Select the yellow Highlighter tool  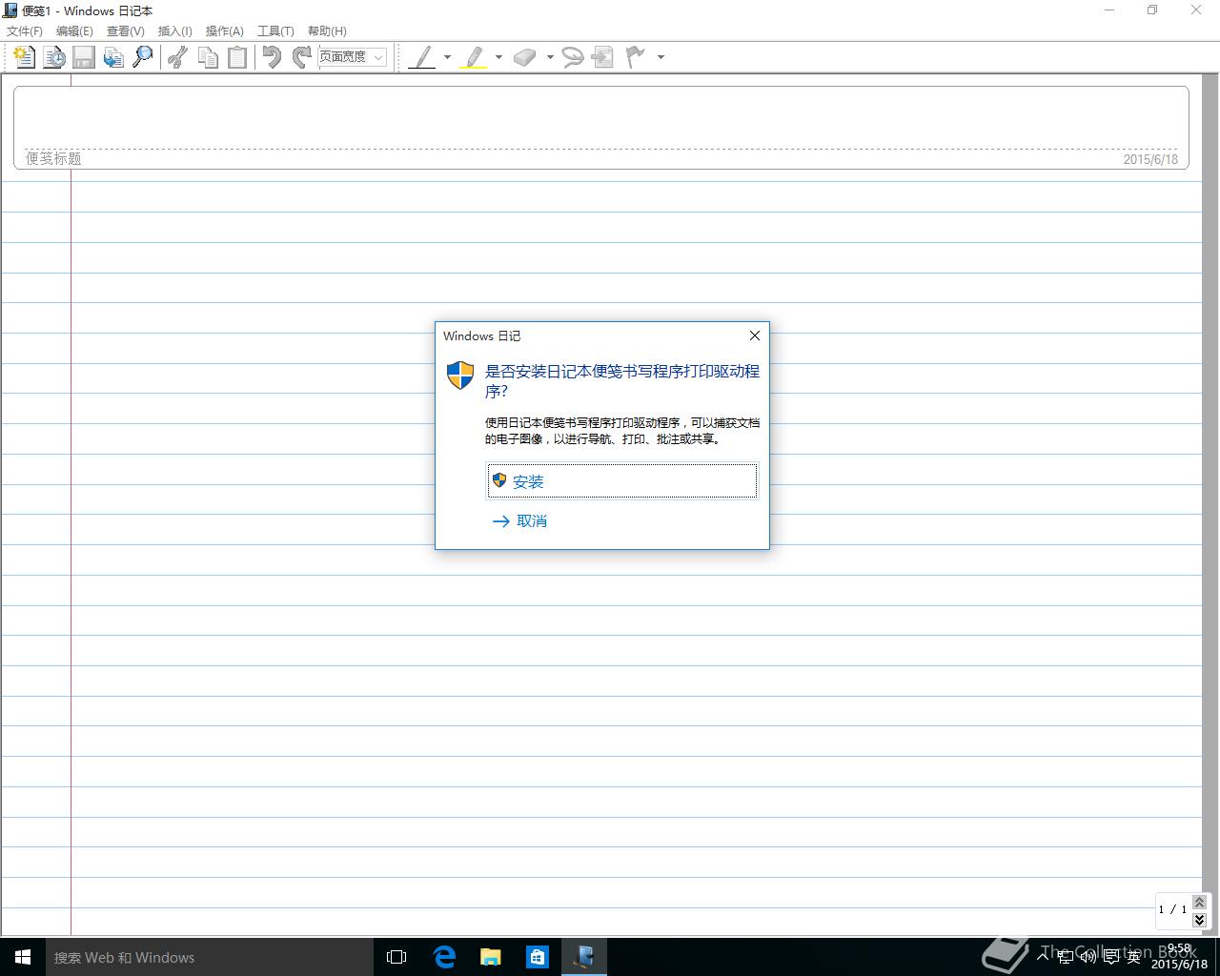[474, 57]
